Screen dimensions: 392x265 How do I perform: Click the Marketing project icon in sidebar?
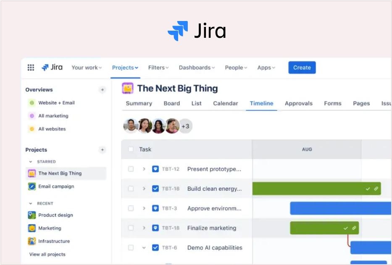(x=32, y=228)
